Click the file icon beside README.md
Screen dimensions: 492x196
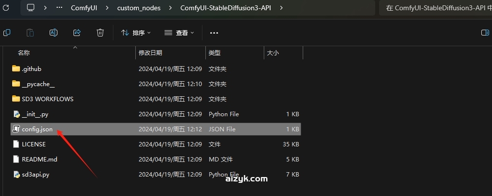[x=16, y=159]
